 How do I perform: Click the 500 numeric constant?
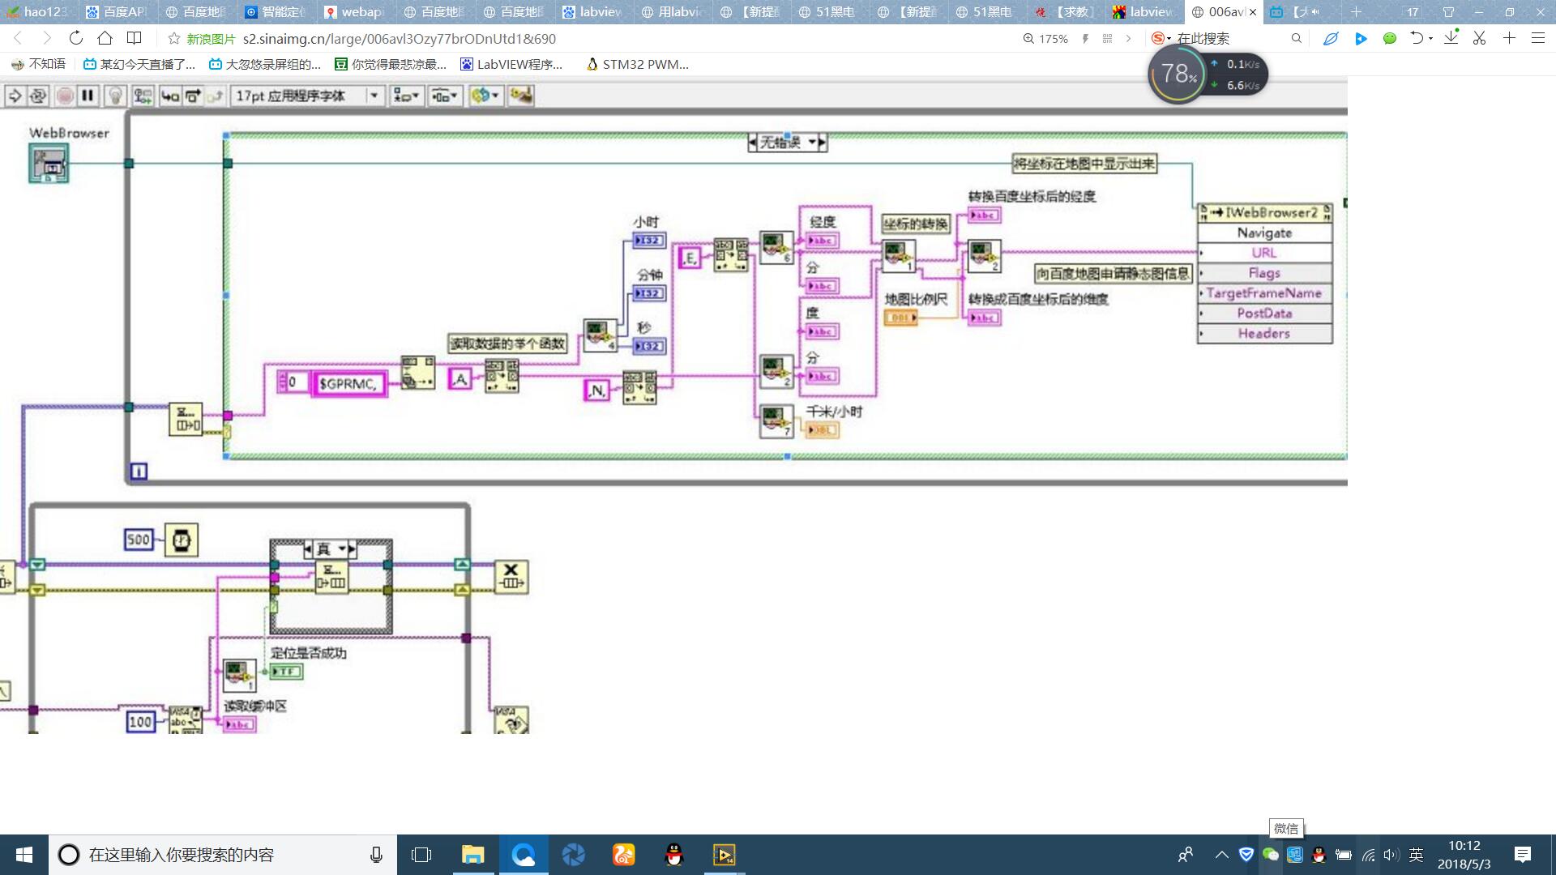click(x=139, y=540)
